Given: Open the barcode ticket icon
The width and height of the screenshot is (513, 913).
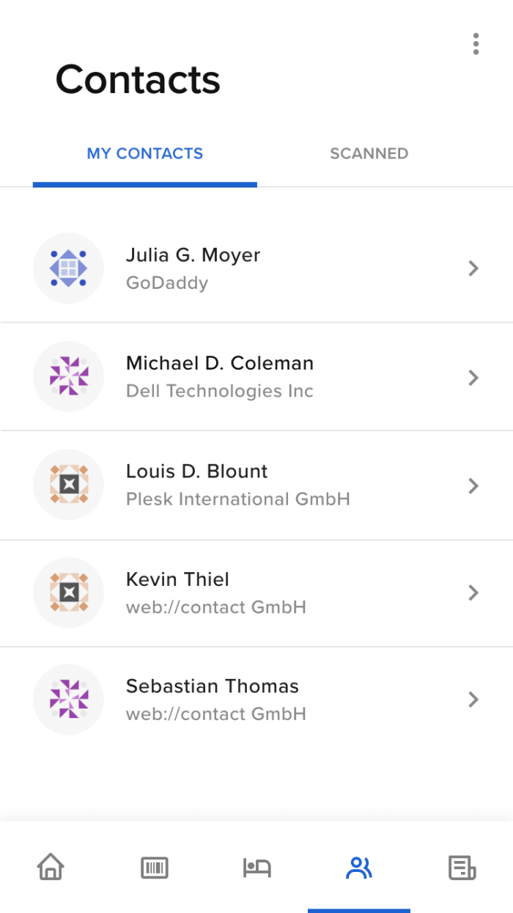Looking at the screenshot, I should click(155, 868).
